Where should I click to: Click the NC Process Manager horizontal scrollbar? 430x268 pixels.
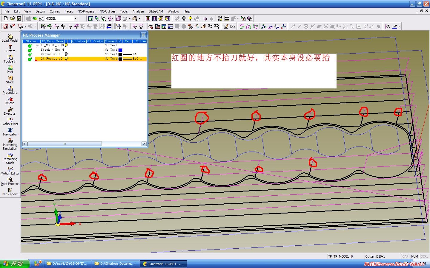coord(64,144)
